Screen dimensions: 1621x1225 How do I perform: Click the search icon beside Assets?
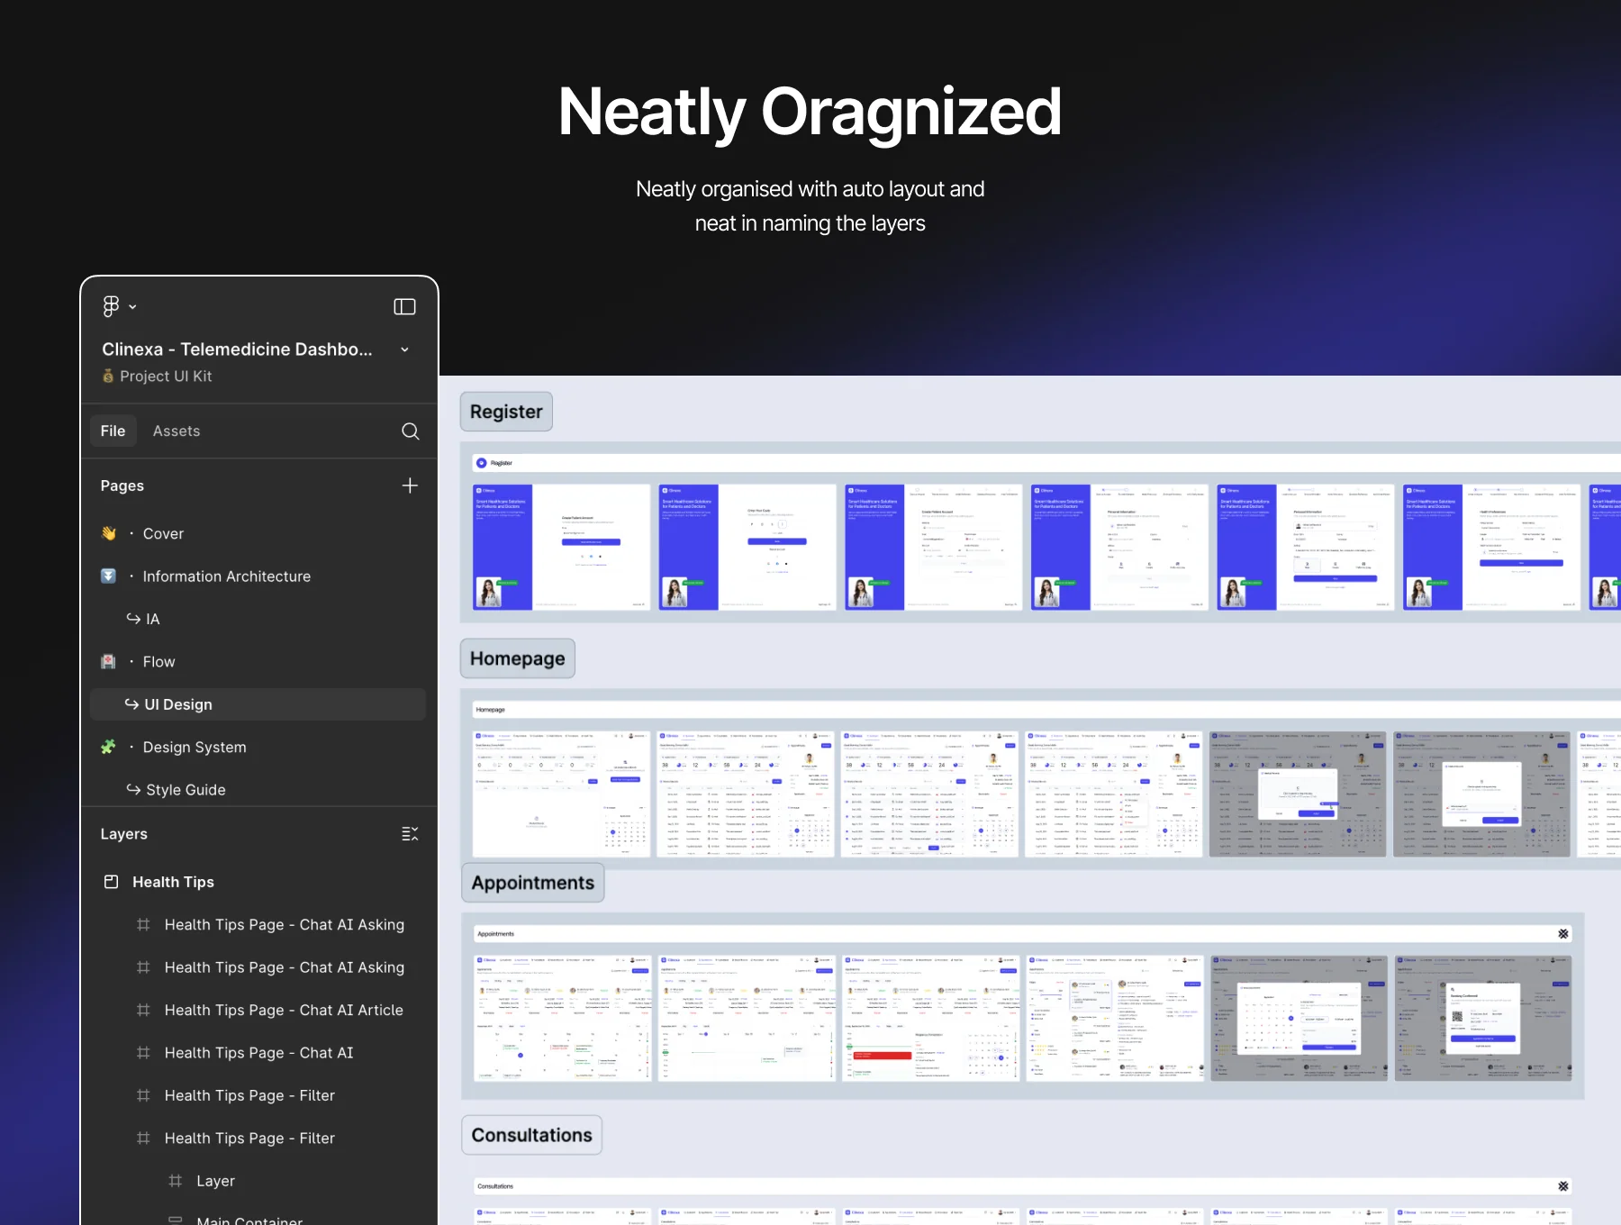coord(410,431)
